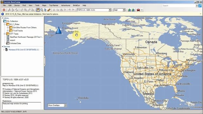Image resolution: width=203 pixels, height=114 pixels.
Task: Open the Device menu
Action: coord(17,5)
